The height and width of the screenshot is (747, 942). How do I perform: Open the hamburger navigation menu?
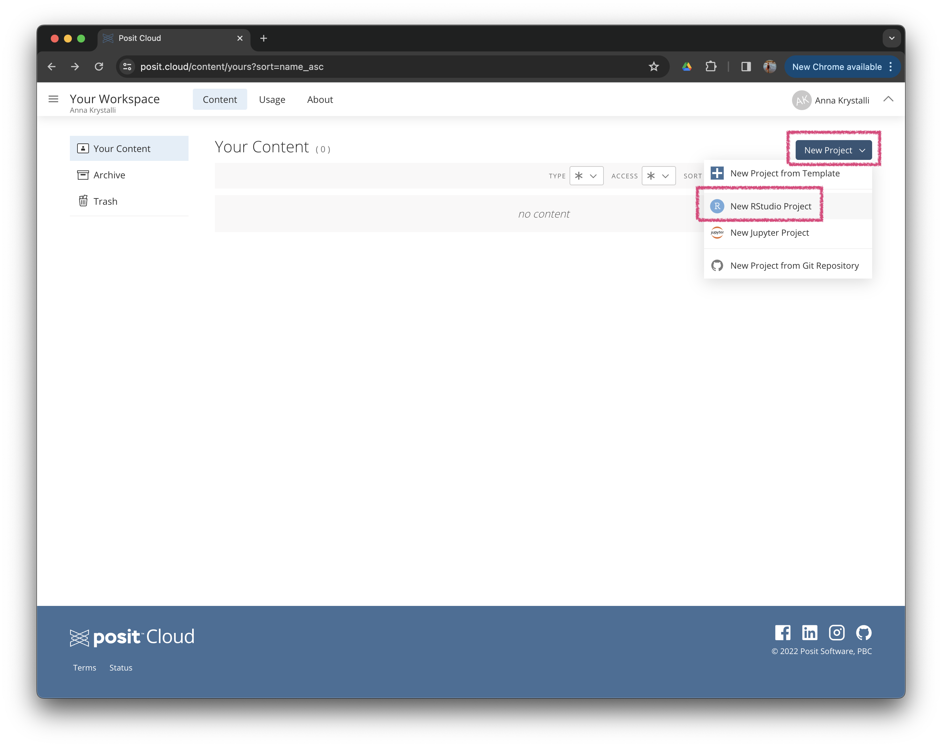pyautogui.click(x=53, y=99)
